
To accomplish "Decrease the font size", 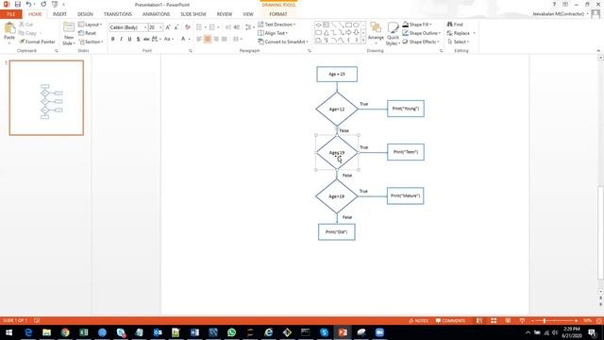I will (176, 27).
